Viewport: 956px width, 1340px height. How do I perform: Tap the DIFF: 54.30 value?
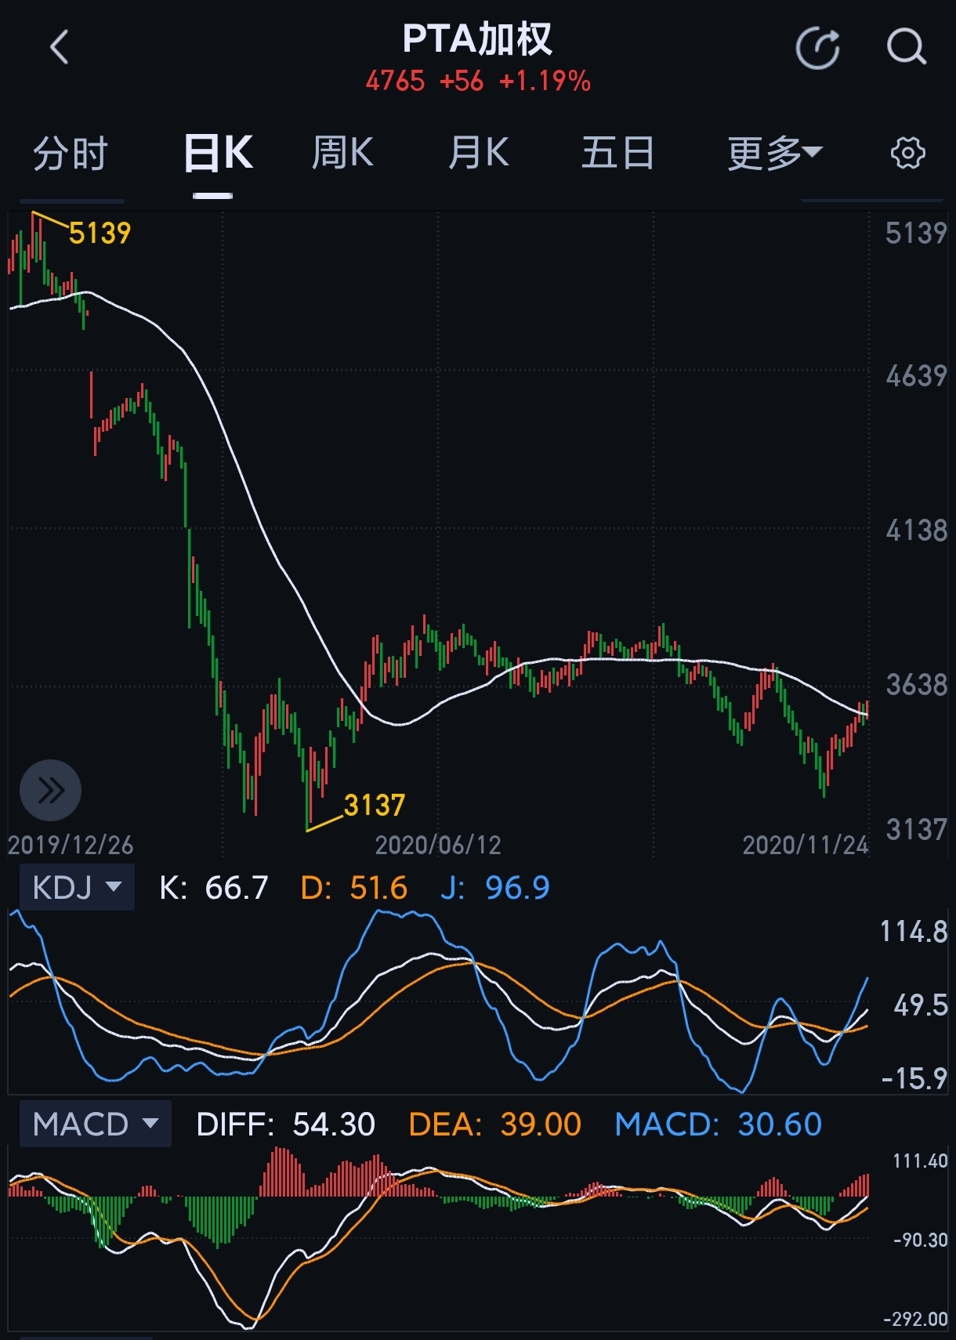tap(286, 1125)
